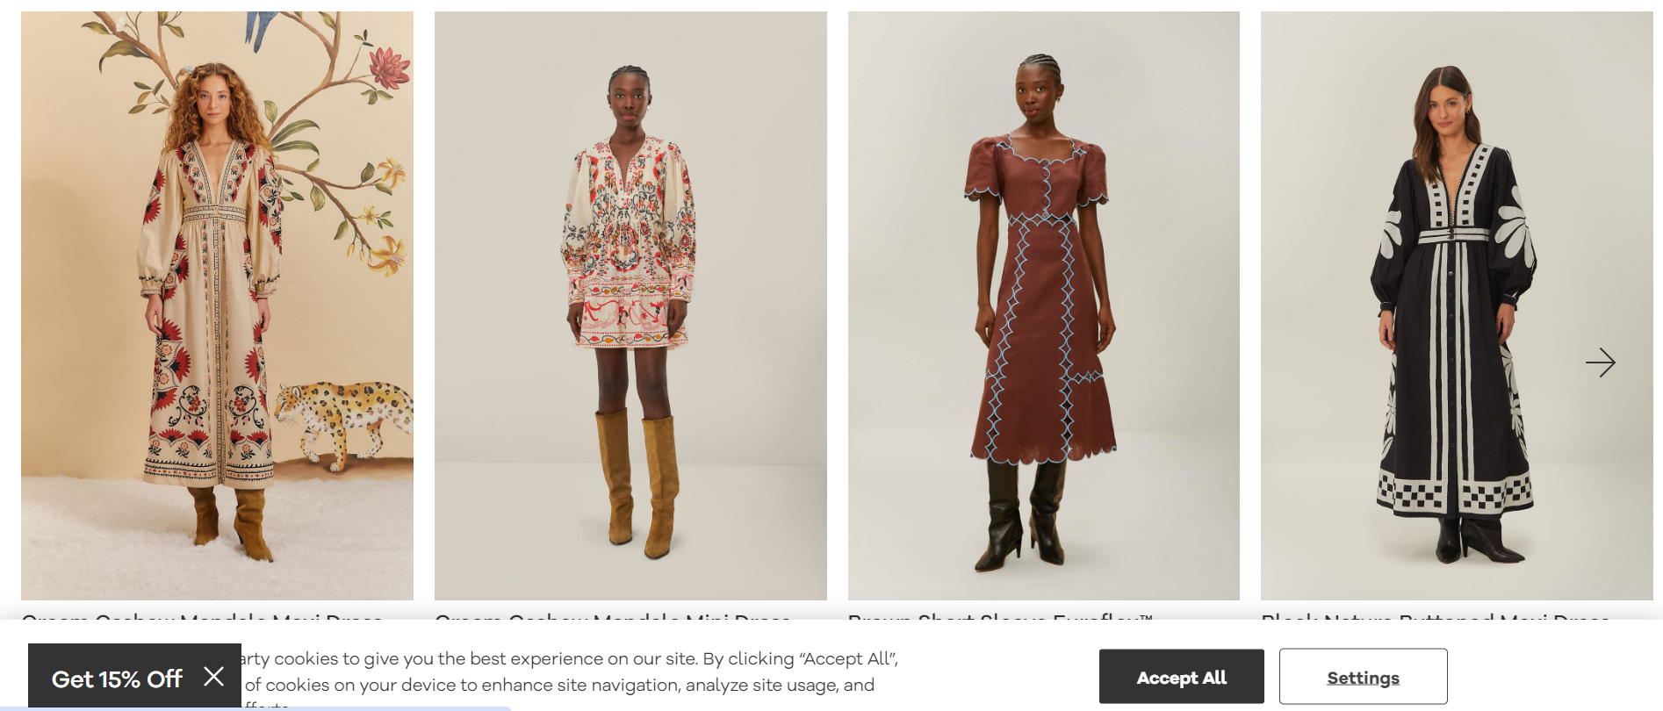This screenshot has height=711, width=1663.
Task: Select the Cream Cashew Mandala Mini Dress title link
Action: (x=613, y=616)
